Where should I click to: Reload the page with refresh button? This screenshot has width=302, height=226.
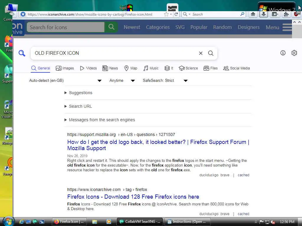tap(176, 14)
